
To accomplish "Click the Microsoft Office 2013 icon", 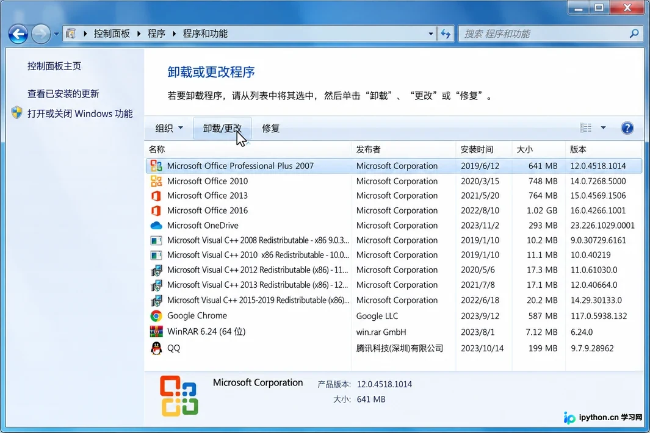I will [x=156, y=196].
